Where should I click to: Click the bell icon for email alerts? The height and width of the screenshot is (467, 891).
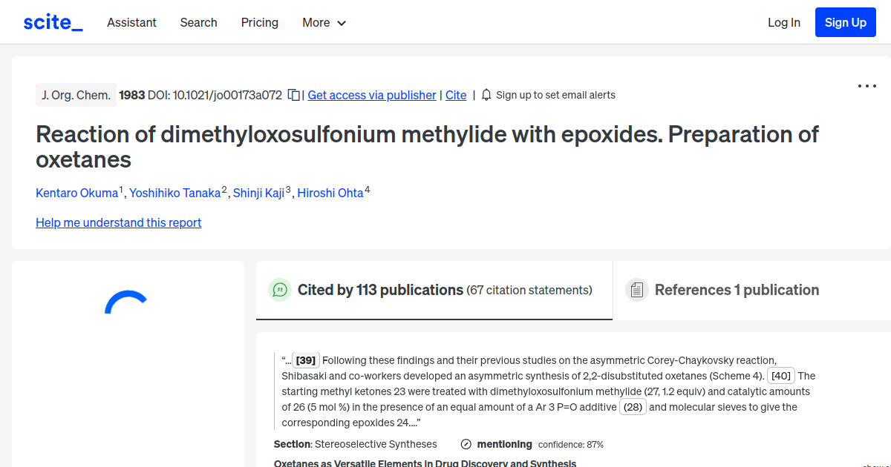[486, 95]
